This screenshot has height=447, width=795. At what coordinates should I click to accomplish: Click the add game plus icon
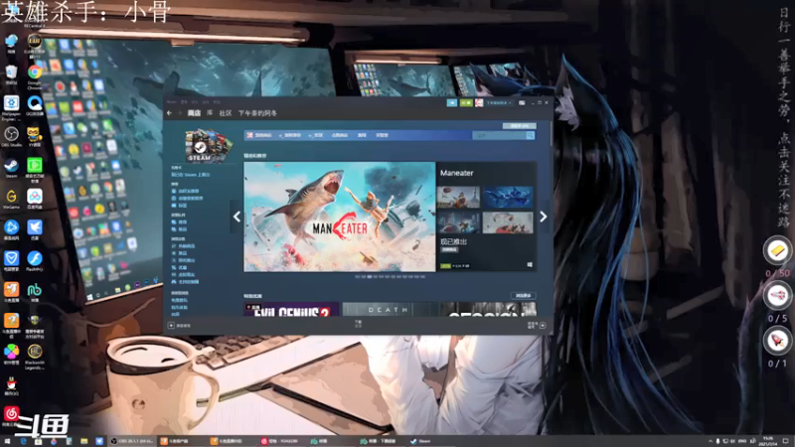pyautogui.click(x=171, y=326)
